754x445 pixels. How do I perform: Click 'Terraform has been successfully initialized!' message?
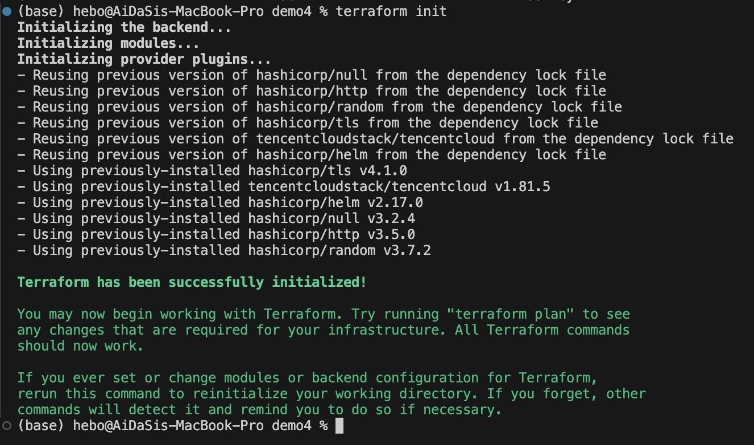point(192,282)
